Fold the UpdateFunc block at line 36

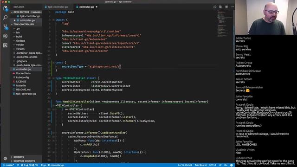(x=53, y=152)
